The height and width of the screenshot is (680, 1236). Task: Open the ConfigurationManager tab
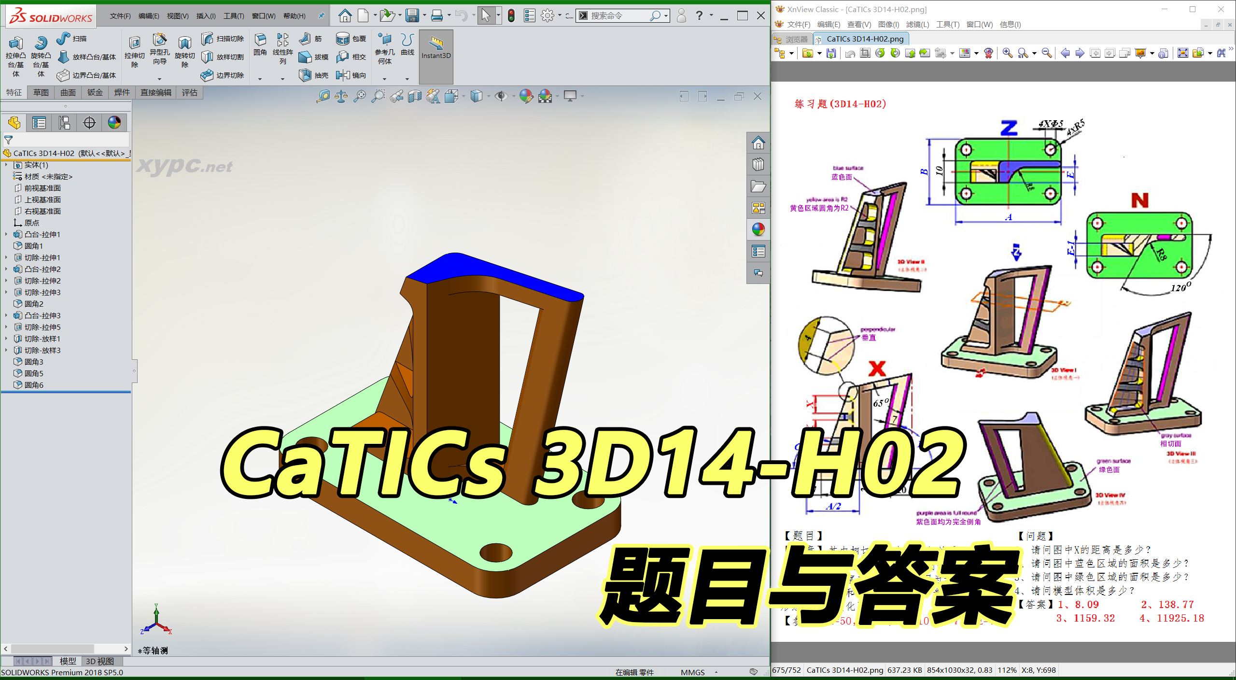64,123
